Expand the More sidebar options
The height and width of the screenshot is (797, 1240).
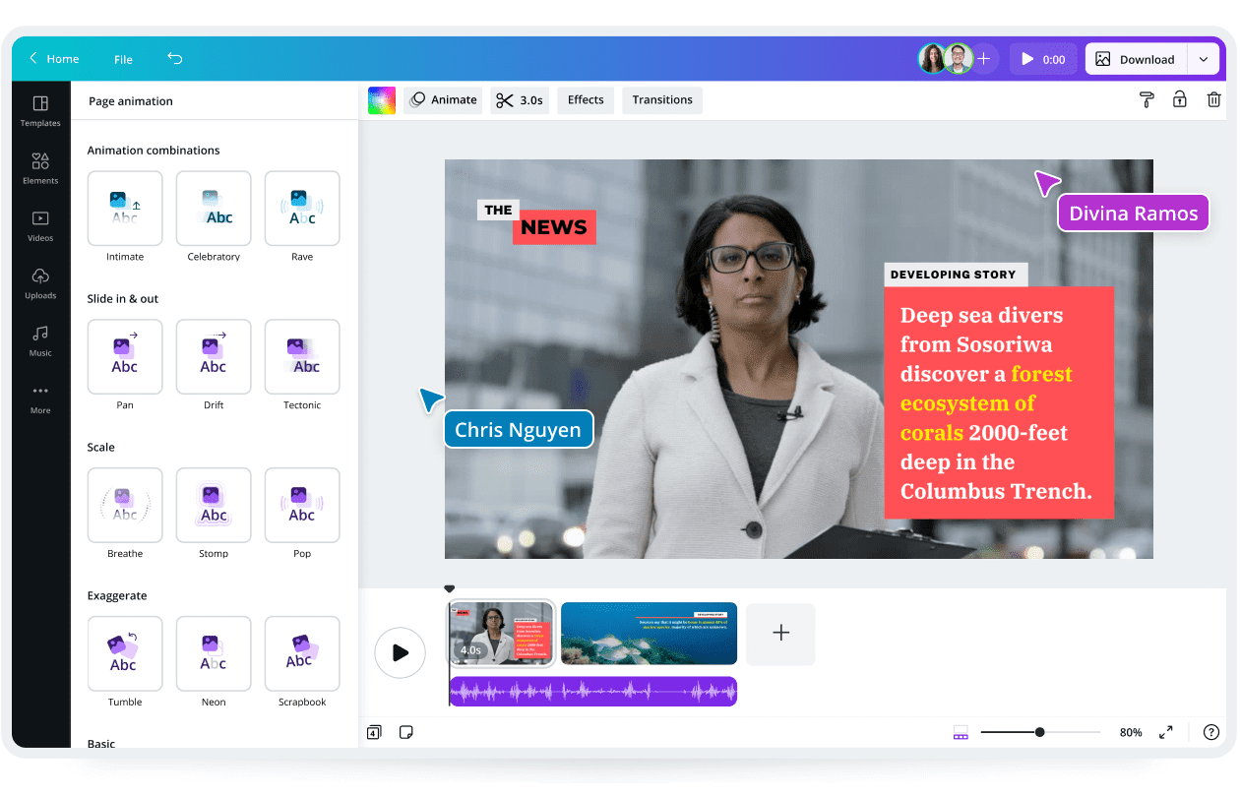40,397
